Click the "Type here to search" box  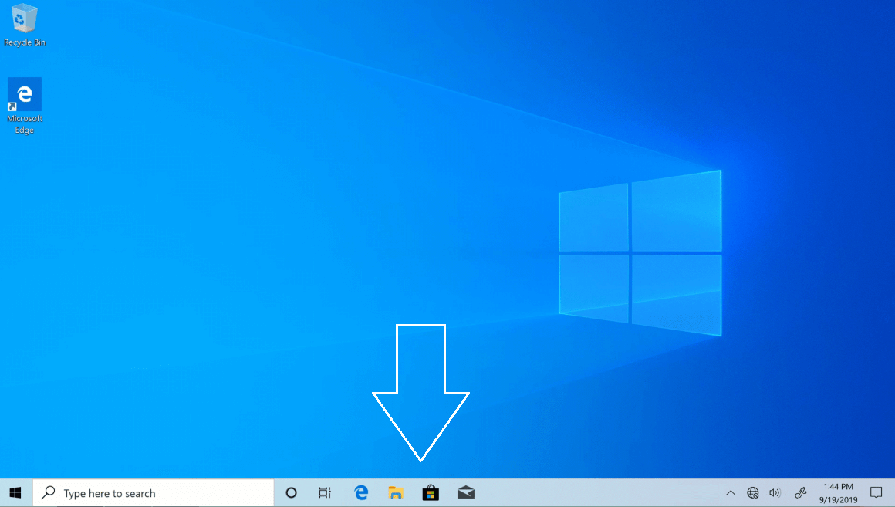click(x=154, y=493)
